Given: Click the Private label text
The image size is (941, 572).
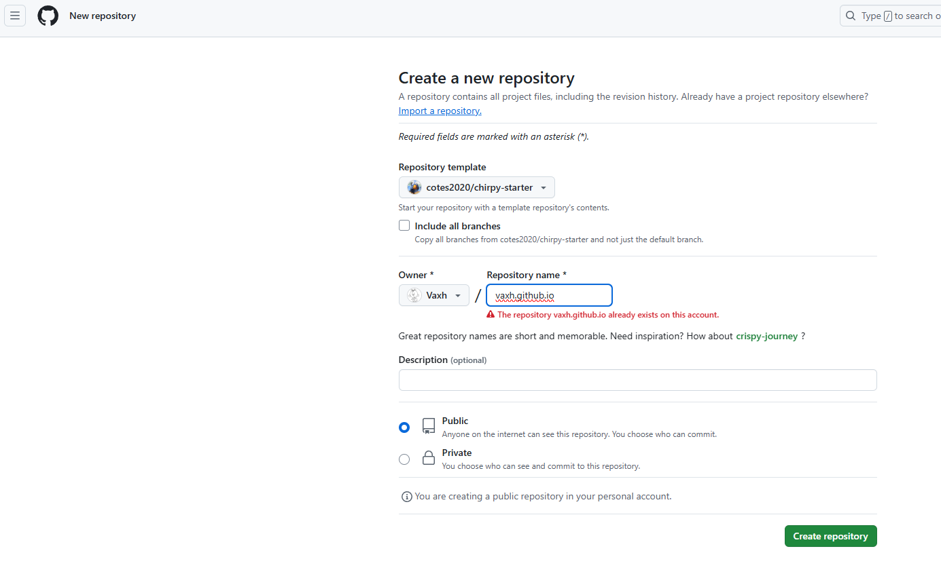Looking at the screenshot, I should click(x=457, y=453).
